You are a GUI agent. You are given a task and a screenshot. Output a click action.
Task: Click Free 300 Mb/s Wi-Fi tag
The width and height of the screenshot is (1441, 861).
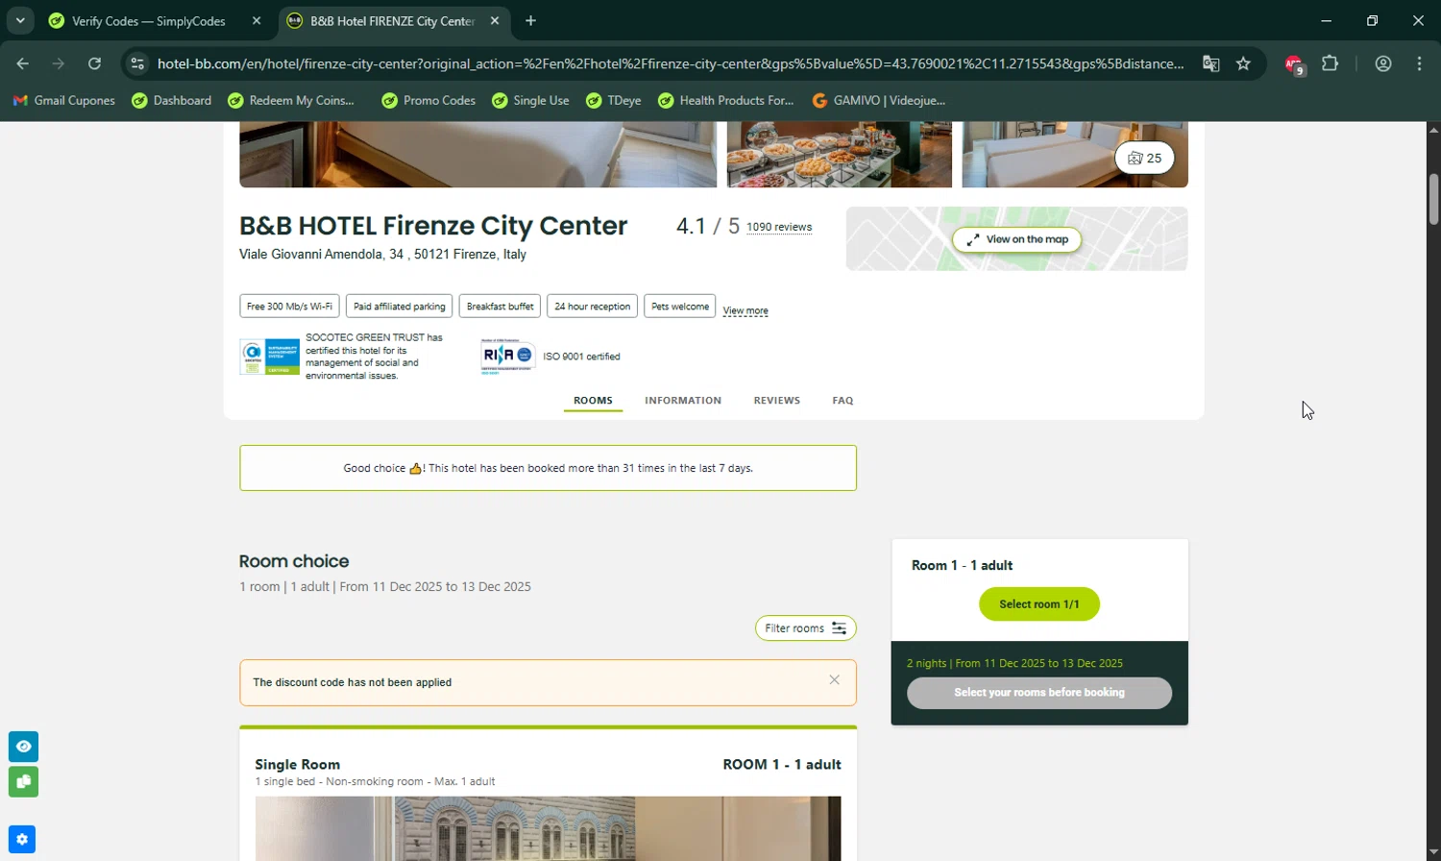click(x=289, y=307)
